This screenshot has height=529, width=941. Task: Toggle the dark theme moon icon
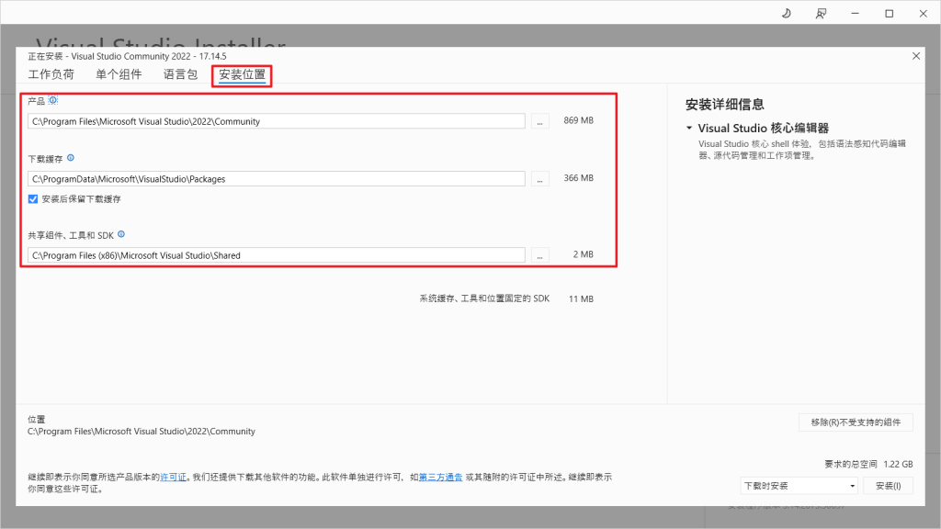[x=787, y=13]
